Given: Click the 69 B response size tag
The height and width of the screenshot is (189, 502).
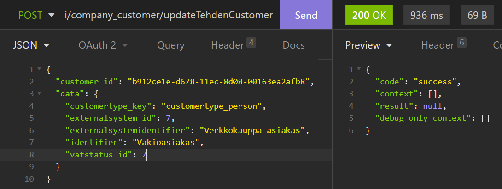Looking at the screenshot, I should [478, 15].
